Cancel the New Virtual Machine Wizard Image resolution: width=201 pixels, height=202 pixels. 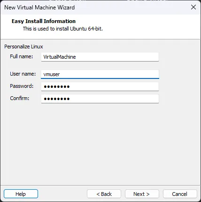tap(180, 194)
